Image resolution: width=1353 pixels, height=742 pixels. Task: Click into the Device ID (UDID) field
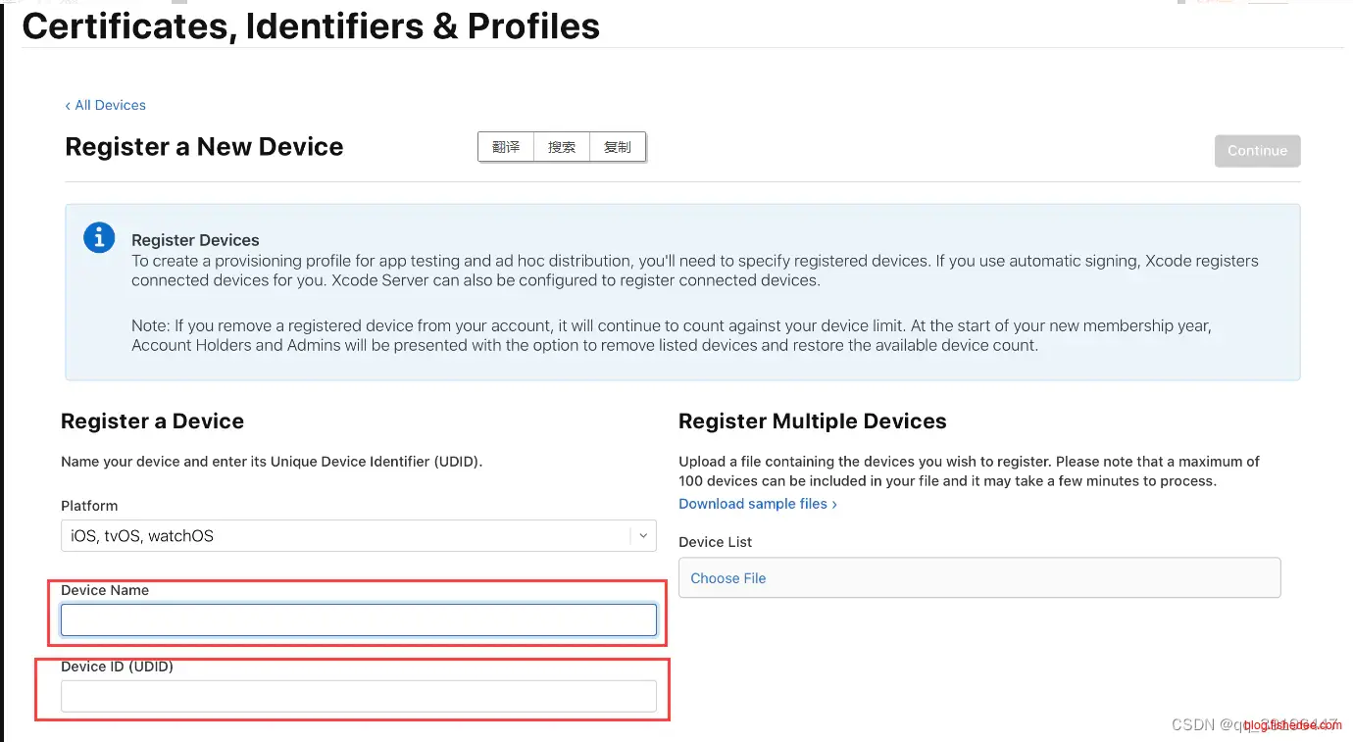pos(358,696)
